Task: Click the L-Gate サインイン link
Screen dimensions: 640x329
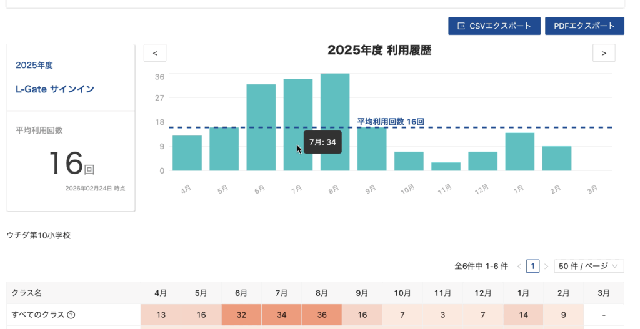Action: coord(55,89)
